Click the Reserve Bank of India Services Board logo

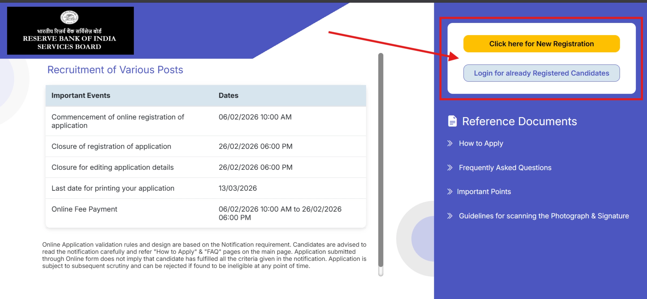70,31
